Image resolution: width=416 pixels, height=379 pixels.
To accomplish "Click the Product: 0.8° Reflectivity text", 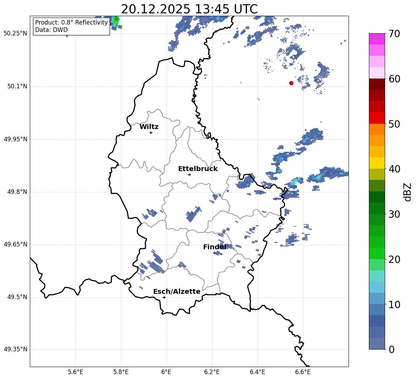I will [x=71, y=22].
